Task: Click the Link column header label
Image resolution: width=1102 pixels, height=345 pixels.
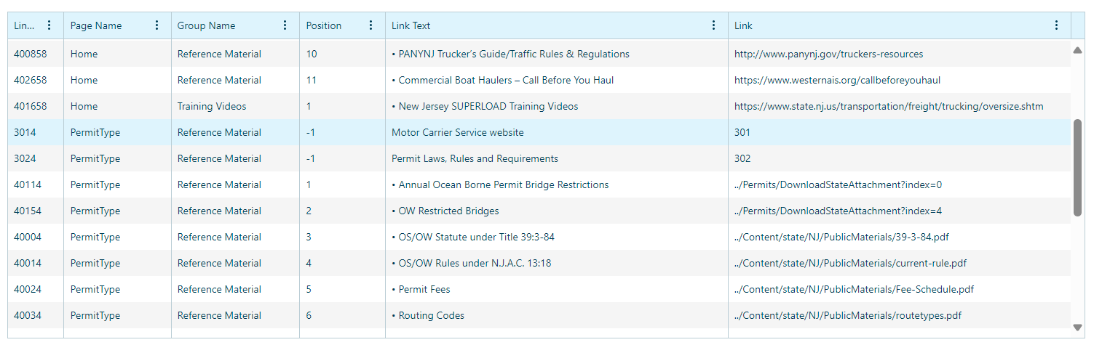Action: click(743, 25)
